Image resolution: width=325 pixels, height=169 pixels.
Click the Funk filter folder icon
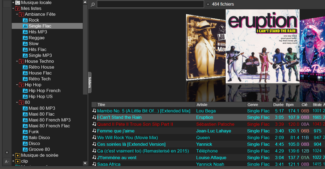[25, 132]
